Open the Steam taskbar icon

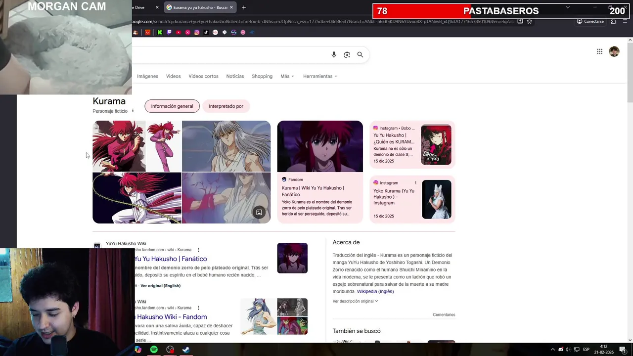coord(186,350)
